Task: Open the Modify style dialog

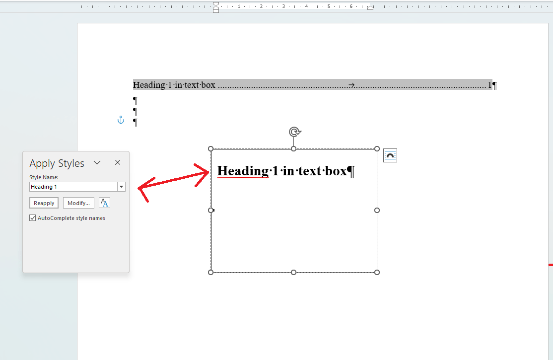Action: (x=78, y=203)
